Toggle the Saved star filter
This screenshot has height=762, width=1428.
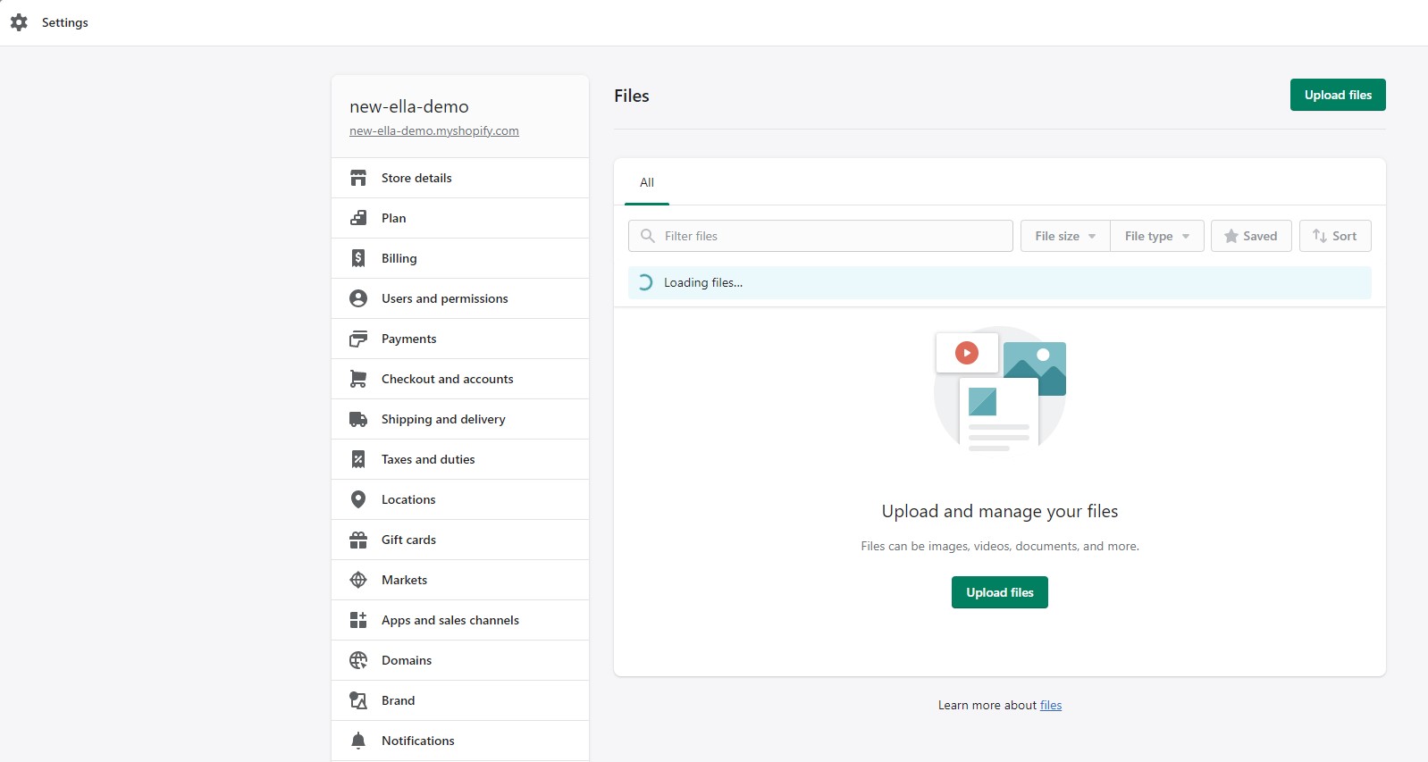tap(1250, 236)
